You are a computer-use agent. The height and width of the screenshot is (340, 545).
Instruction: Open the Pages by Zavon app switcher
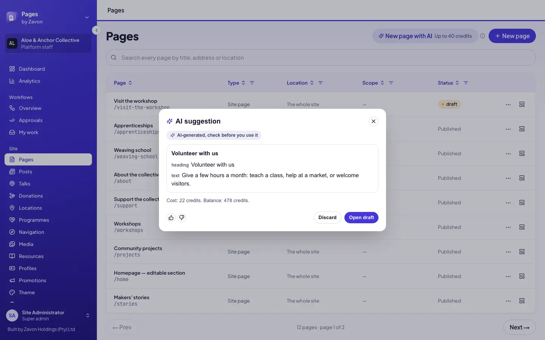[48, 17]
